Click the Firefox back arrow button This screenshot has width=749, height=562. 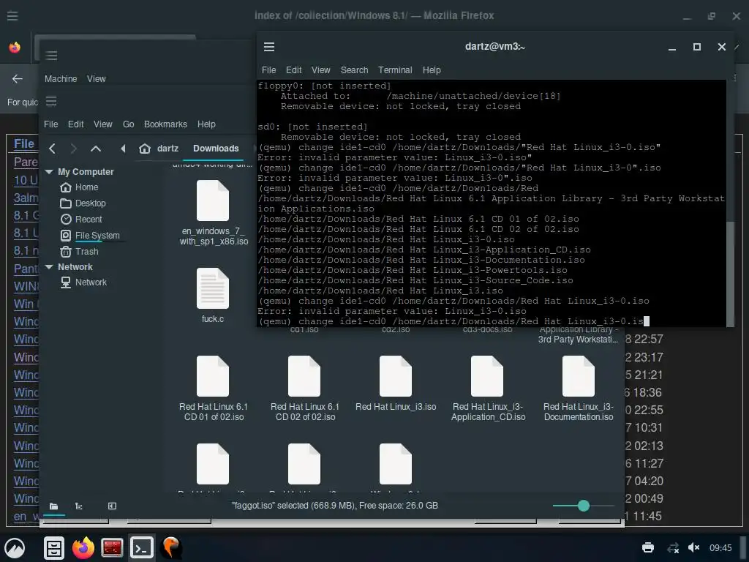(18, 79)
